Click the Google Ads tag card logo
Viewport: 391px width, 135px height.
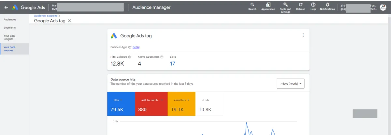[114, 36]
